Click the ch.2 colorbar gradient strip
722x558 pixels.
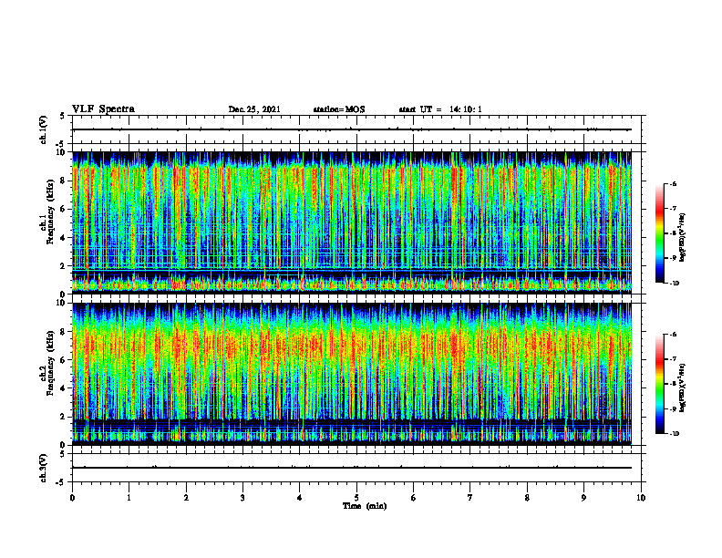(659, 384)
